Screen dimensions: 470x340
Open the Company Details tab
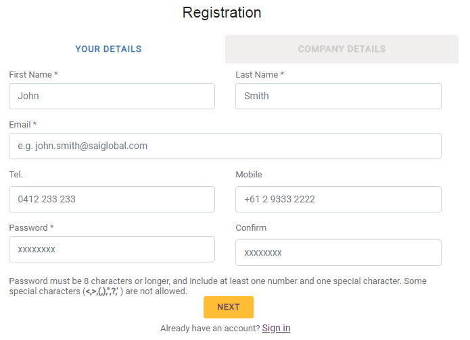(x=342, y=49)
